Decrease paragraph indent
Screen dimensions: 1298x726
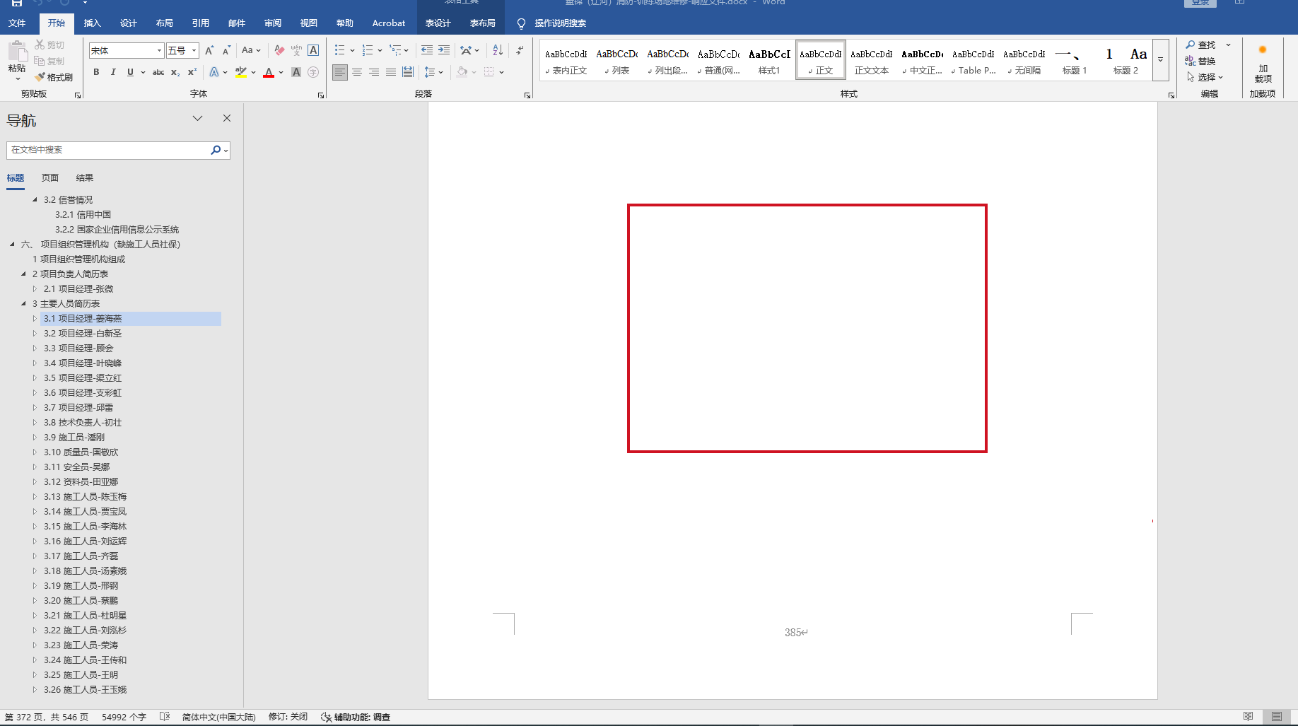pos(427,50)
